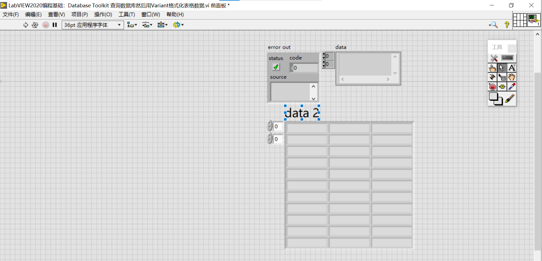
Task: Select the Get Color eyedropper tool
Action: point(512,87)
